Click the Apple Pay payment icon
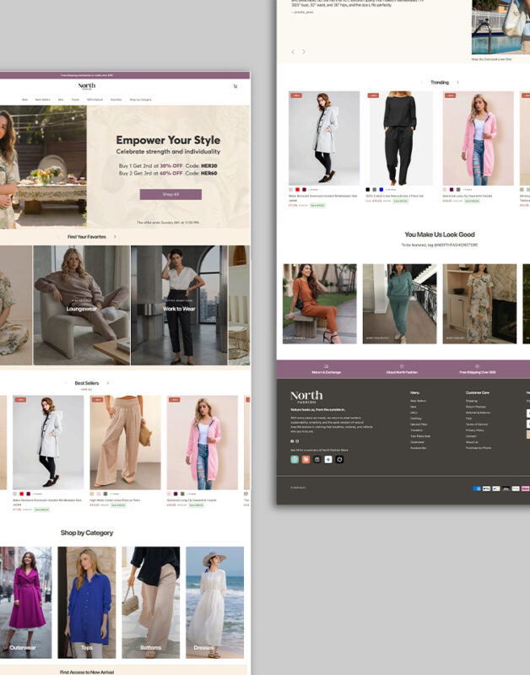 tap(487, 489)
